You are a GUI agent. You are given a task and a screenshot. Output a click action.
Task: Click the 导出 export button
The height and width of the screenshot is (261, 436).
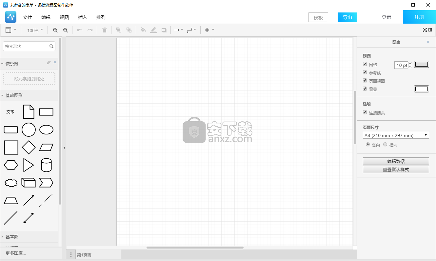(x=347, y=17)
